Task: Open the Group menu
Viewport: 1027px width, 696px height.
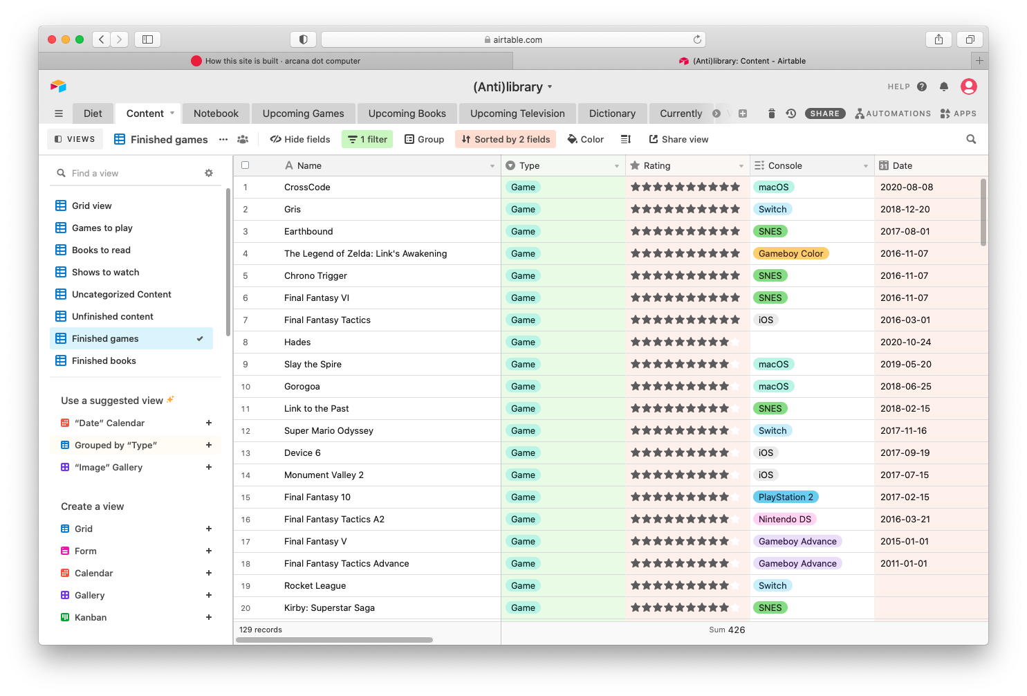Action: [x=425, y=139]
